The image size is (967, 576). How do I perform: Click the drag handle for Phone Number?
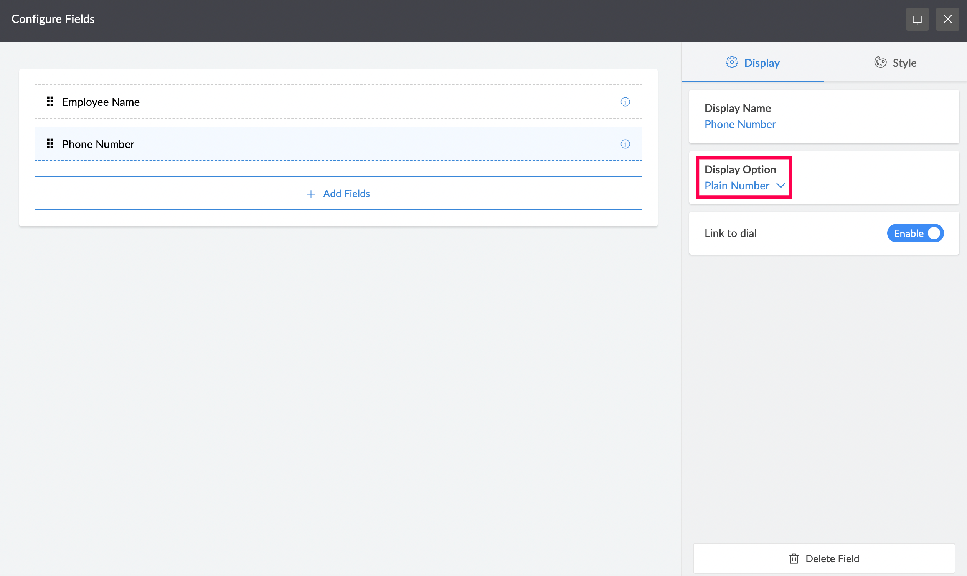[x=50, y=144]
